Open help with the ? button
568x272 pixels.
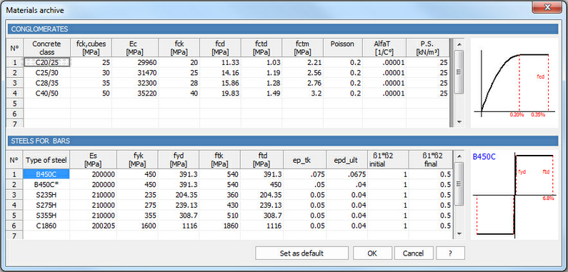(450, 253)
